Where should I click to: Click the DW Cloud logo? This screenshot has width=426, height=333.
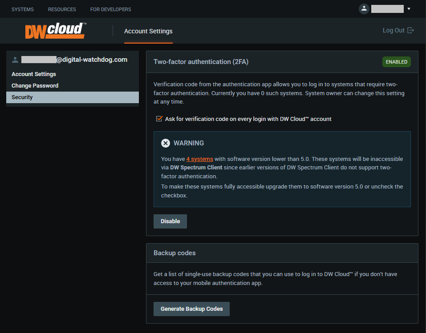(56, 31)
